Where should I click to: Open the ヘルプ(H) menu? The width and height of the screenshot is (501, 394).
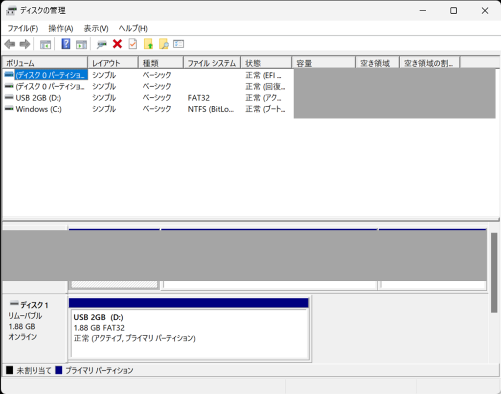[133, 28]
